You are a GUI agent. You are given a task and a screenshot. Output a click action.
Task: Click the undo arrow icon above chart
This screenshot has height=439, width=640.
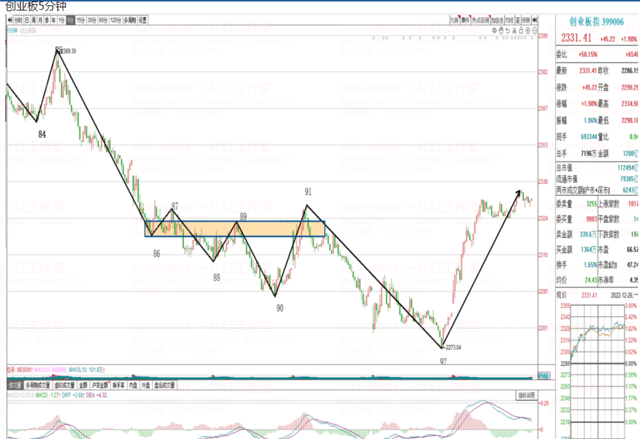pyautogui.click(x=508, y=30)
